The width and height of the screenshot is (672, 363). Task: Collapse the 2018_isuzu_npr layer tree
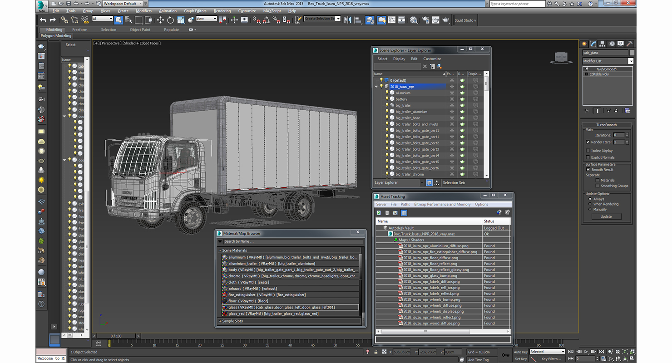(x=376, y=86)
